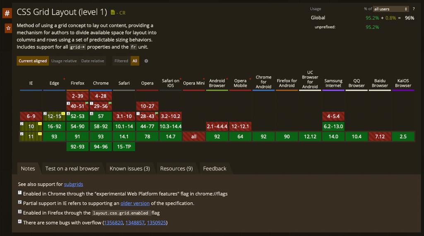Select Baidu Browser 7.12 cell
424x236 pixels.
(x=380, y=137)
